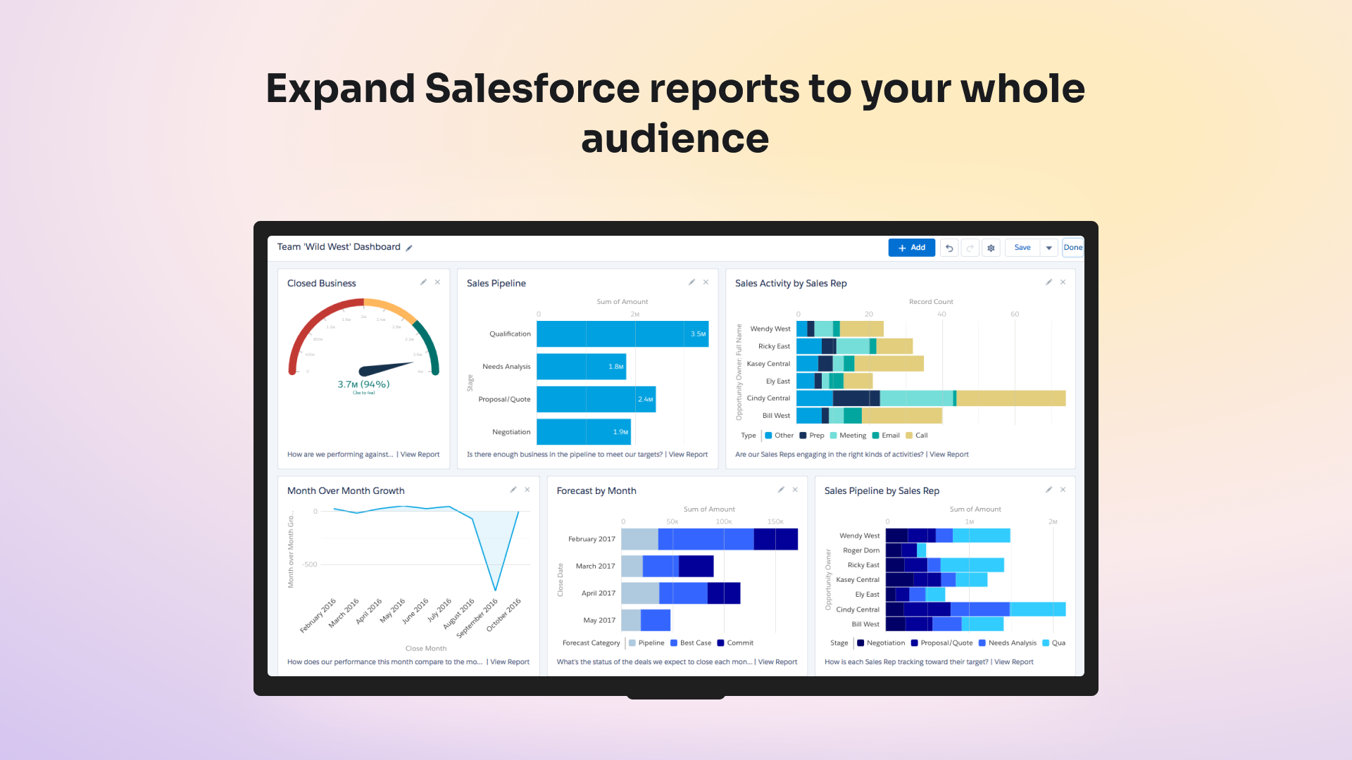Click the Done button
The width and height of the screenshot is (1352, 760).
pyautogui.click(x=1072, y=247)
